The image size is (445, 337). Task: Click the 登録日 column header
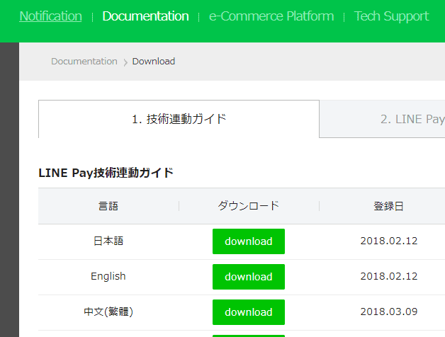click(388, 206)
